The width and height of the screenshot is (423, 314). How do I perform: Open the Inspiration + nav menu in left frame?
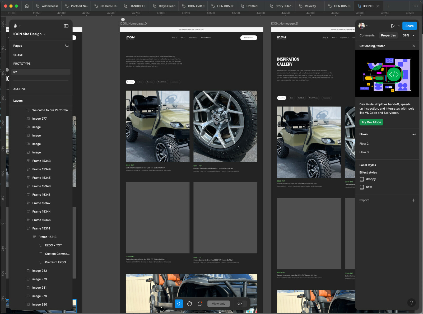coord(193,38)
